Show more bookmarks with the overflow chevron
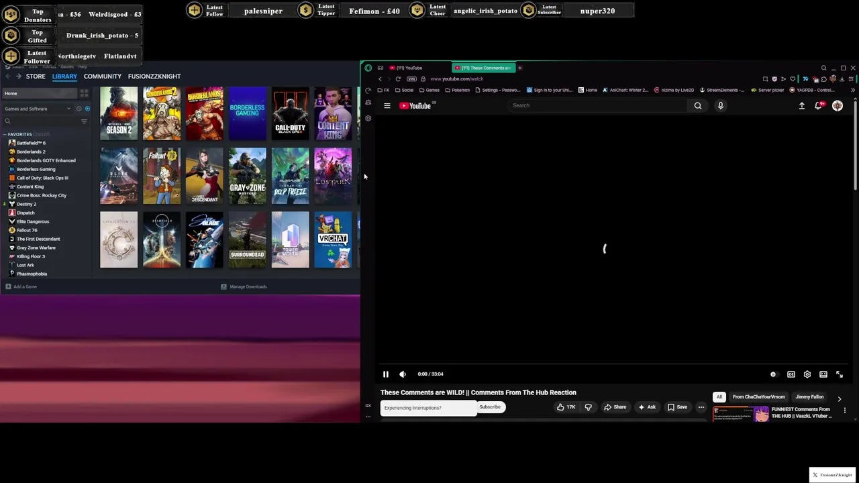 click(853, 90)
